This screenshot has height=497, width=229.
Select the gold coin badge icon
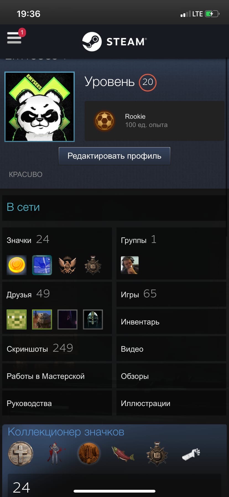17,265
